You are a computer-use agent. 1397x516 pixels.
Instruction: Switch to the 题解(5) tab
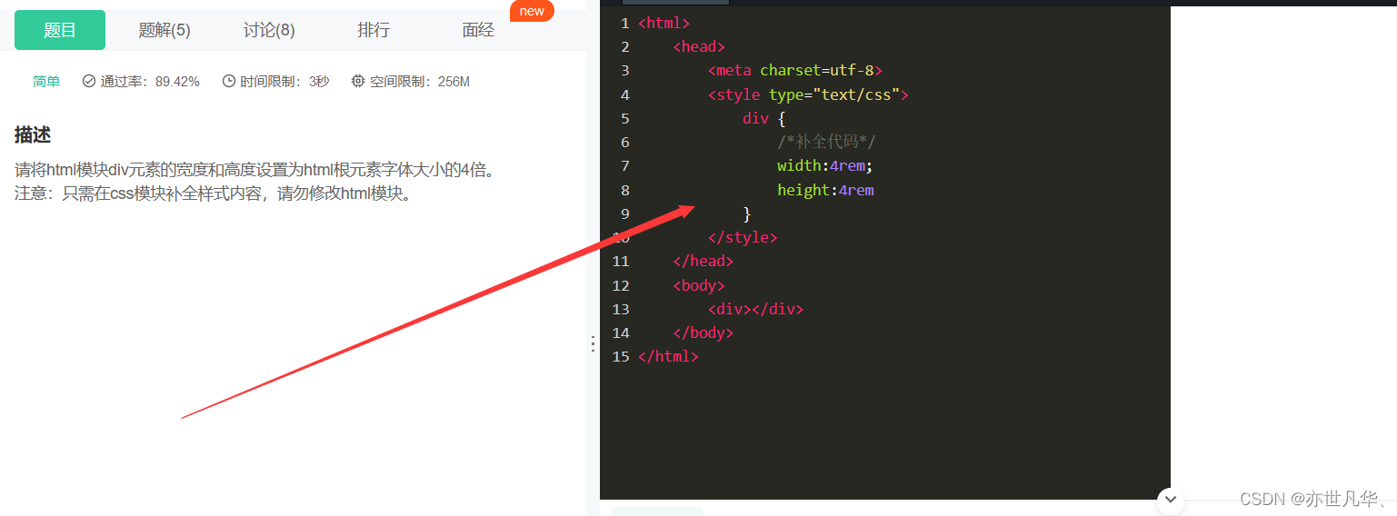click(165, 30)
